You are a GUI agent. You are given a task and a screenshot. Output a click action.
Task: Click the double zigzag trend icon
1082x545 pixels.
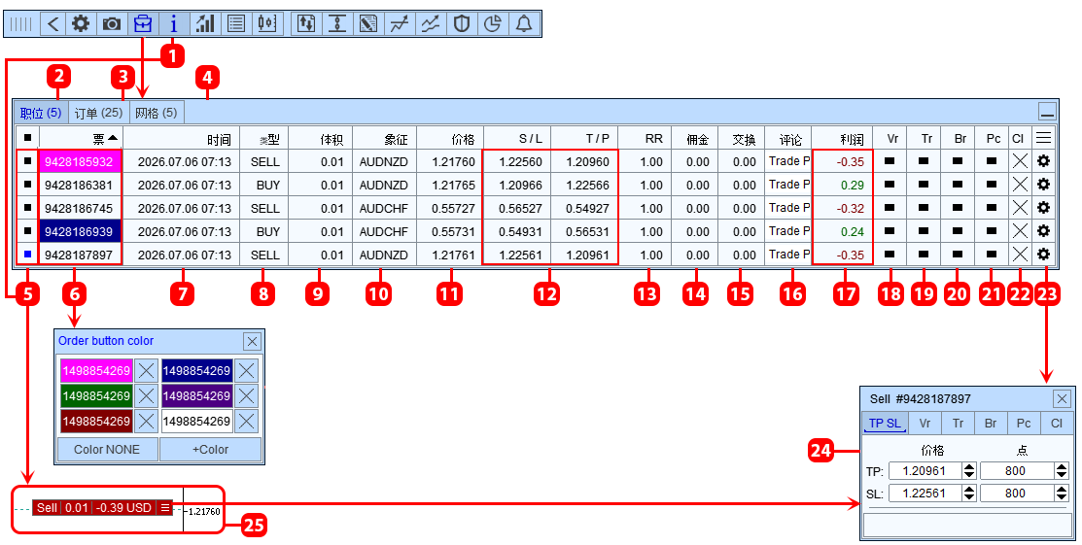point(430,24)
